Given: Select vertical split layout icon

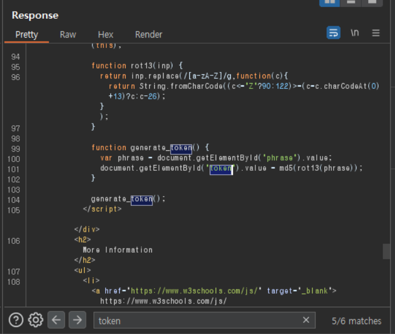Looking at the screenshot, I should tap(351, 2).
